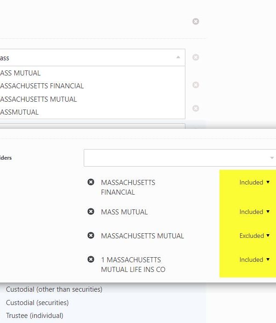Image resolution: width=276 pixels, height=323 pixels.
Task: Open the Included dropdown for MASS MUTUAL
Action: [x=254, y=212]
